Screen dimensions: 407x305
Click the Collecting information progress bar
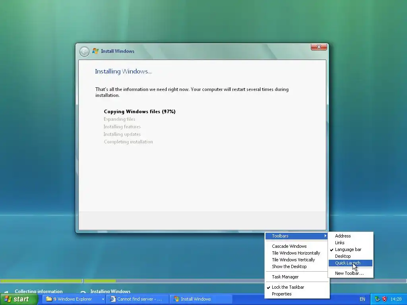[41, 281]
